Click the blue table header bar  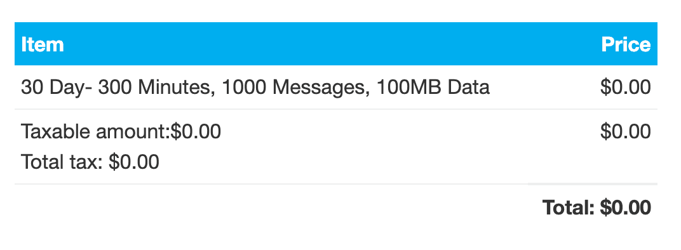335,44
